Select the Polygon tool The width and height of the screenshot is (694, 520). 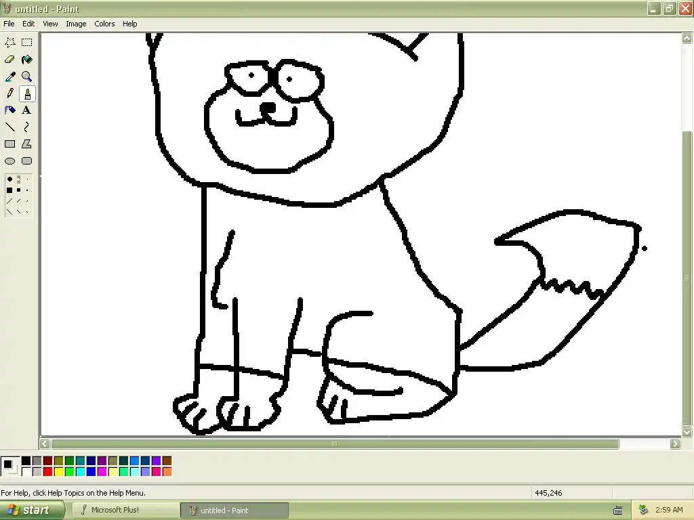click(27, 144)
